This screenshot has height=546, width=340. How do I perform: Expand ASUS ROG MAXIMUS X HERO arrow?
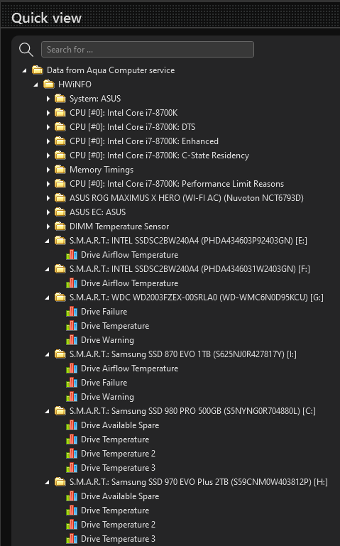click(x=48, y=198)
